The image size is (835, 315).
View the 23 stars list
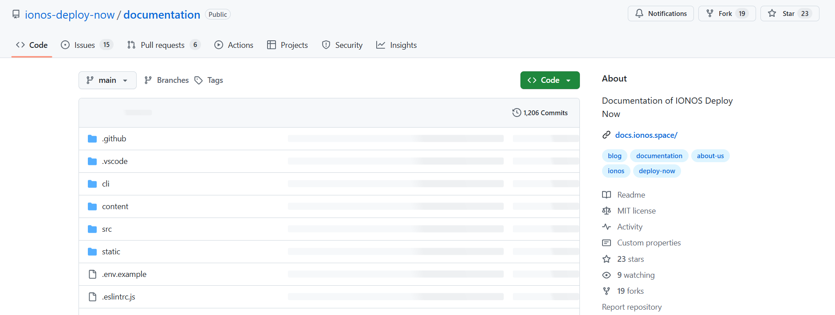(630, 259)
